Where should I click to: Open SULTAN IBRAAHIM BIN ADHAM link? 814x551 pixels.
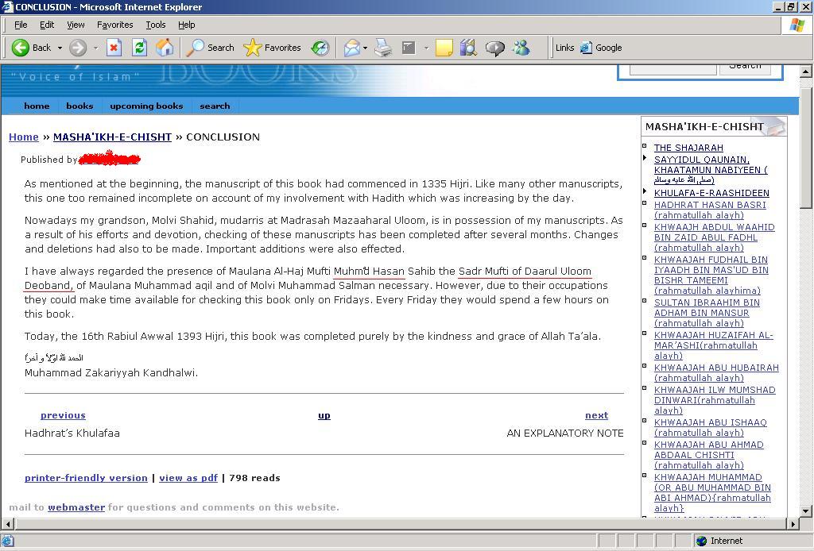click(x=707, y=313)
